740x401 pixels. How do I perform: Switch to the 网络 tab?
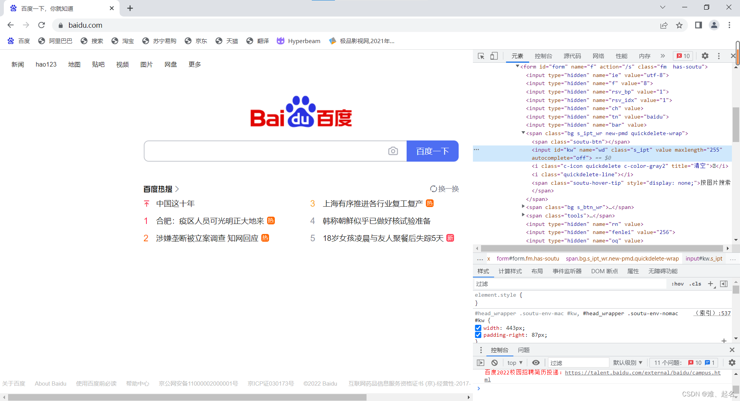point(598,56)
